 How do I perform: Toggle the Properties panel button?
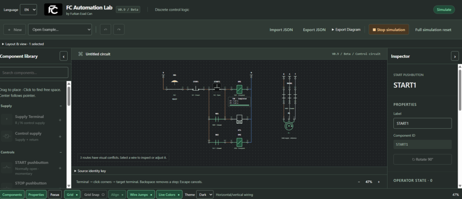(x=36, y=194)
